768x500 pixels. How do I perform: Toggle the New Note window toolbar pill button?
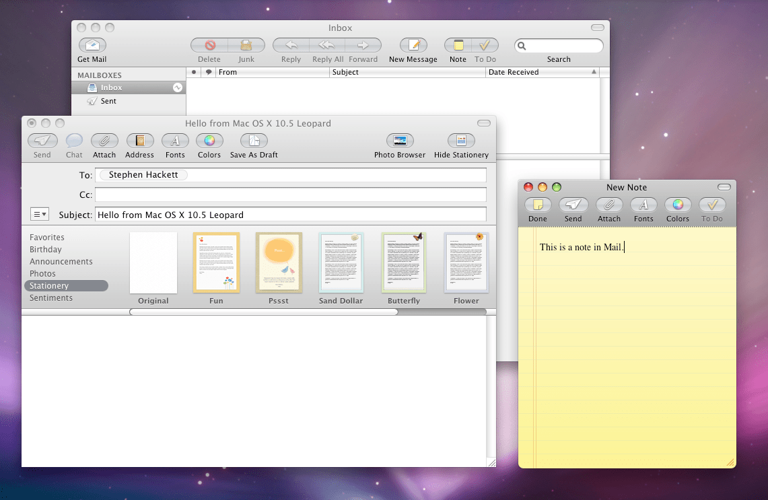click(724, 187)
